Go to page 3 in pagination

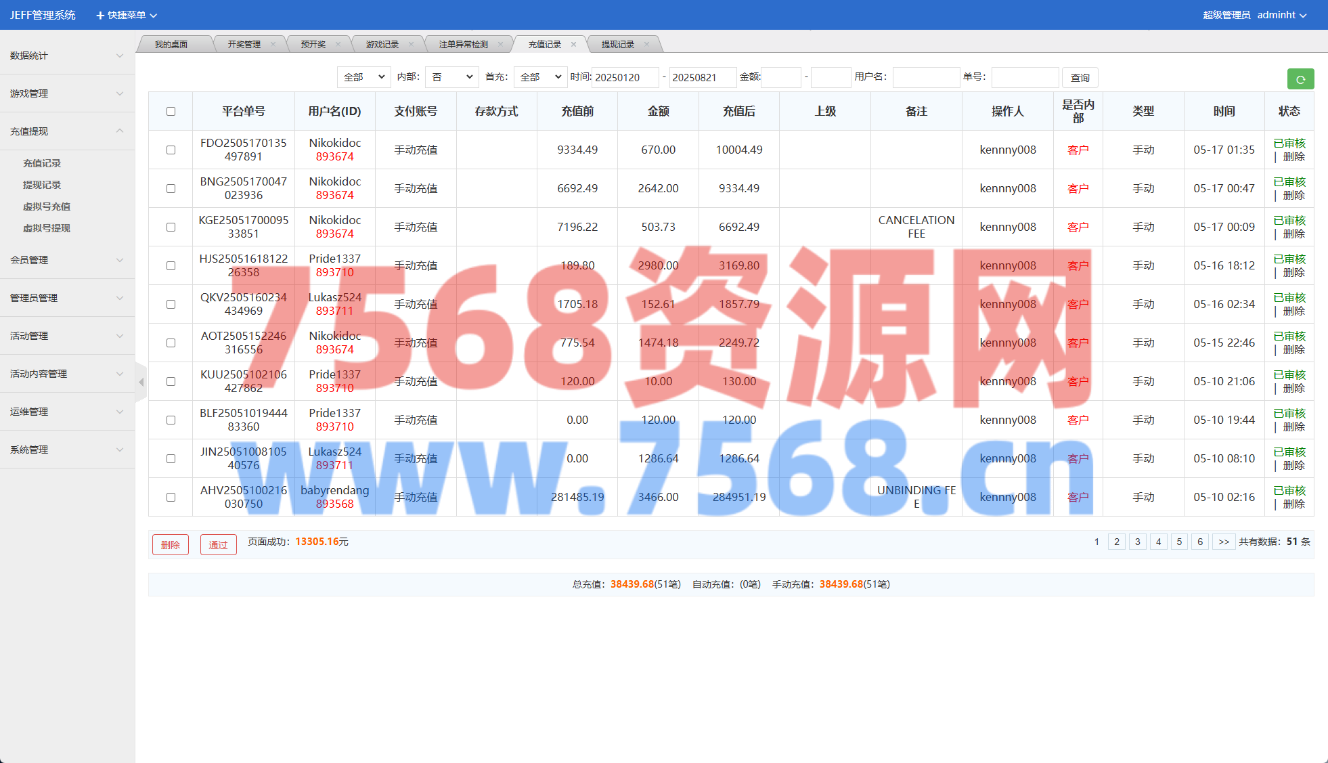coord(1137,542)
